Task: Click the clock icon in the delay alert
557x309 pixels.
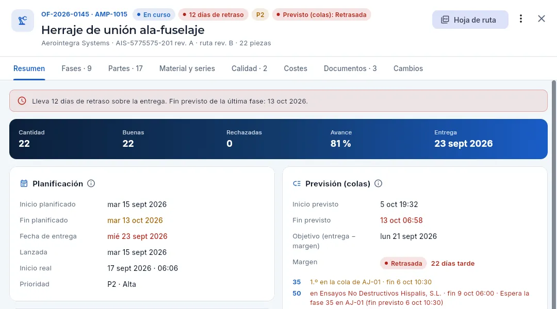Action: pyautogui.click(x=22, y=101)
